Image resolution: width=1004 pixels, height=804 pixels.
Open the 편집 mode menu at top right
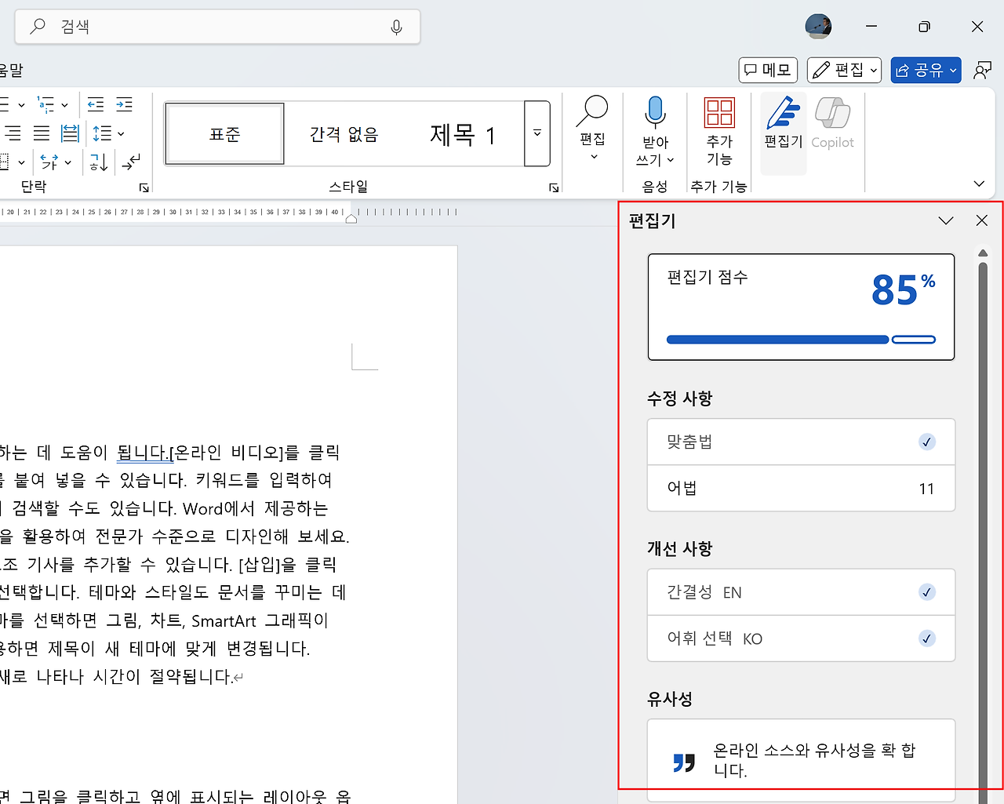[844, 70]
